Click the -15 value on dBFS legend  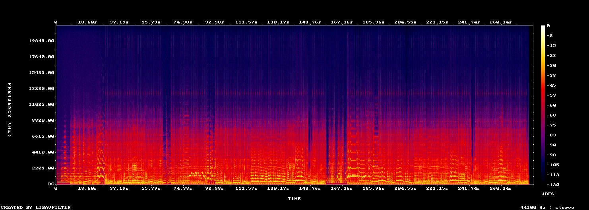(x=551, y=45)
